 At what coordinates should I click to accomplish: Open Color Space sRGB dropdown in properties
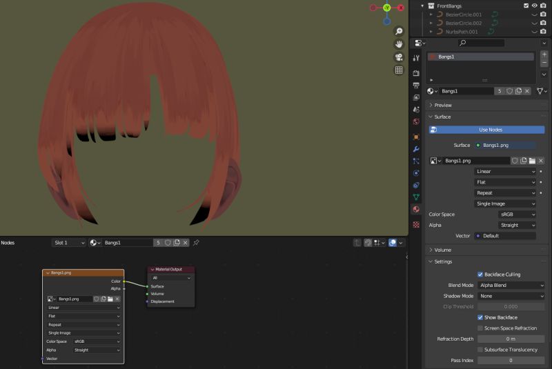click(517, 215)
